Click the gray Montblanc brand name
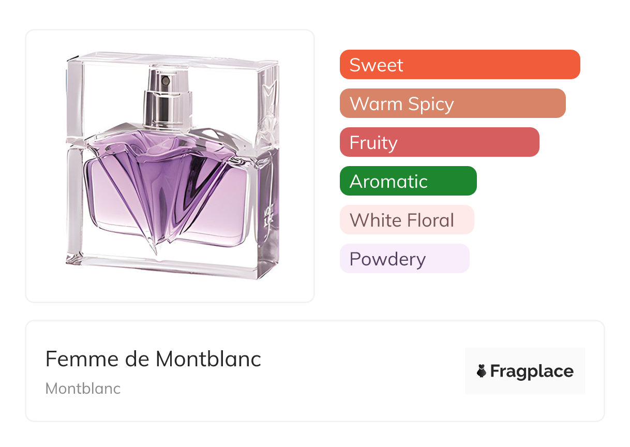630x447 pixels. [x=83, y=389]
